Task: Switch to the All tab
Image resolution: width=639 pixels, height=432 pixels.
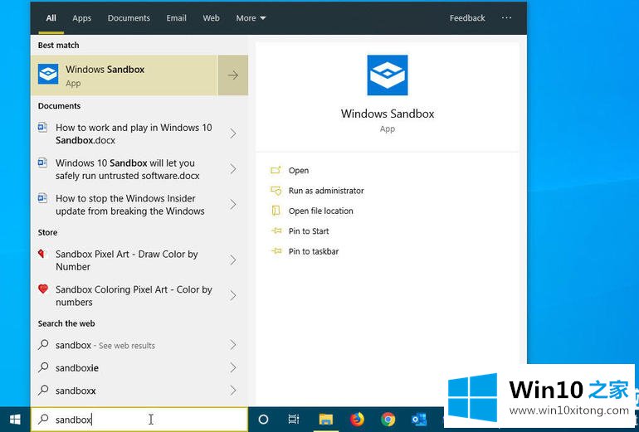Action: pos(51,18)
